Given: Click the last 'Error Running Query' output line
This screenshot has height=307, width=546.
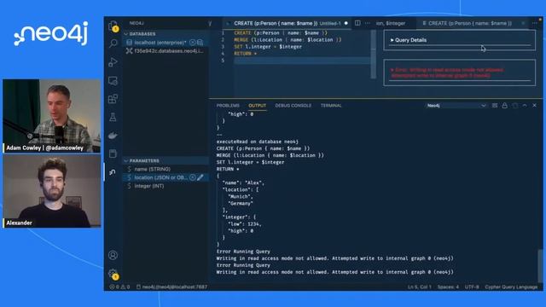Looking at the screenshot, I should [243, 265].
